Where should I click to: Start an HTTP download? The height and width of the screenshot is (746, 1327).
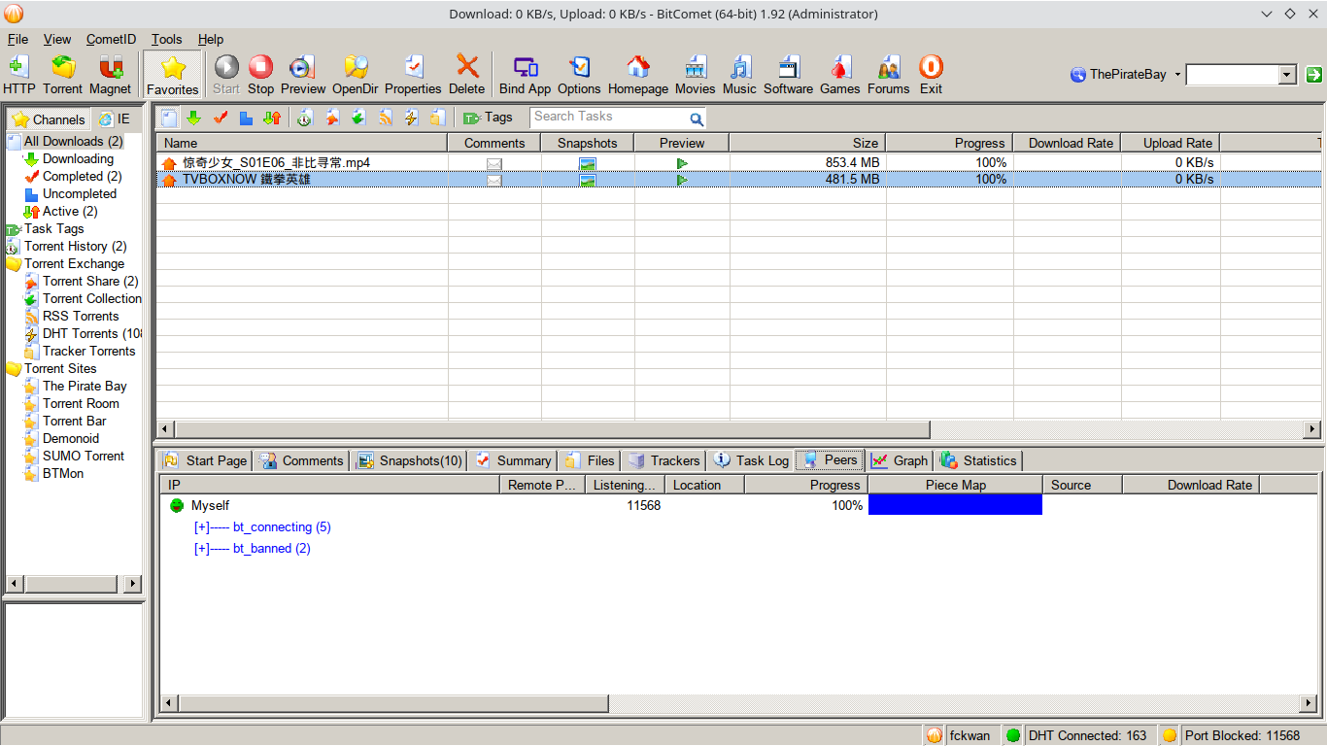18,74
